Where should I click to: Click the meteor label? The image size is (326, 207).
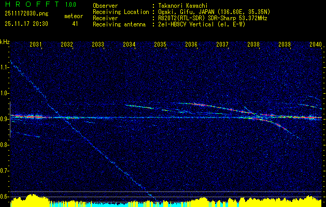coord(74,16)
